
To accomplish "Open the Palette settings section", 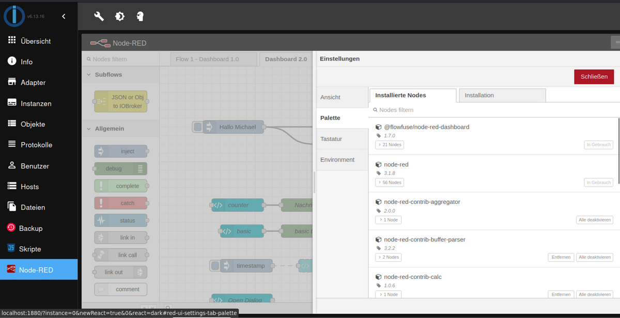I will pyautogui.click(x=342, y=118).
